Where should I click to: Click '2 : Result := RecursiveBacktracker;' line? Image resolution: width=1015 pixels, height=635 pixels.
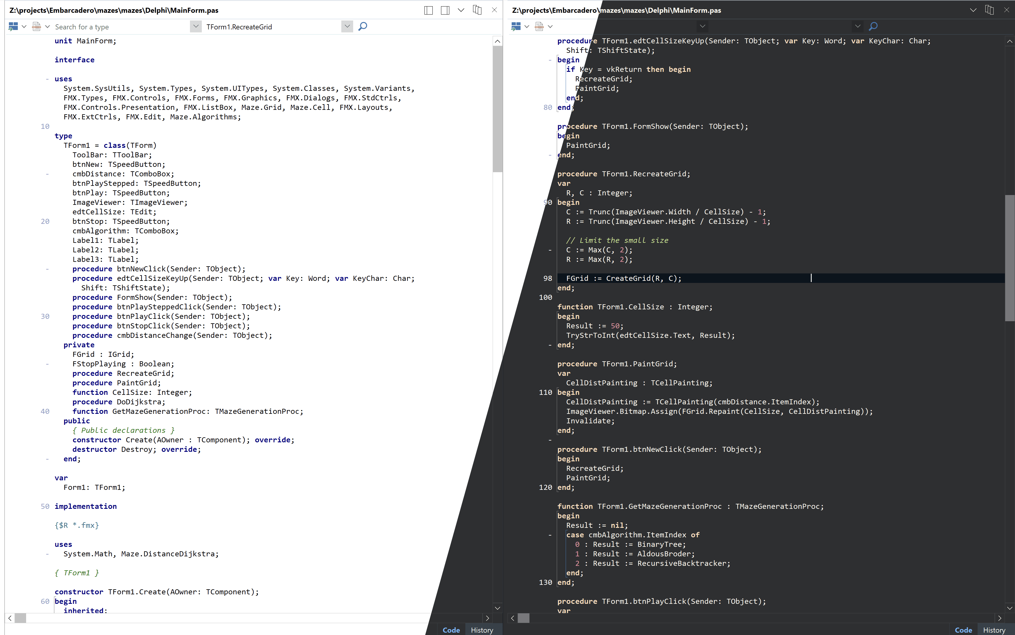[x=653, y=563]
